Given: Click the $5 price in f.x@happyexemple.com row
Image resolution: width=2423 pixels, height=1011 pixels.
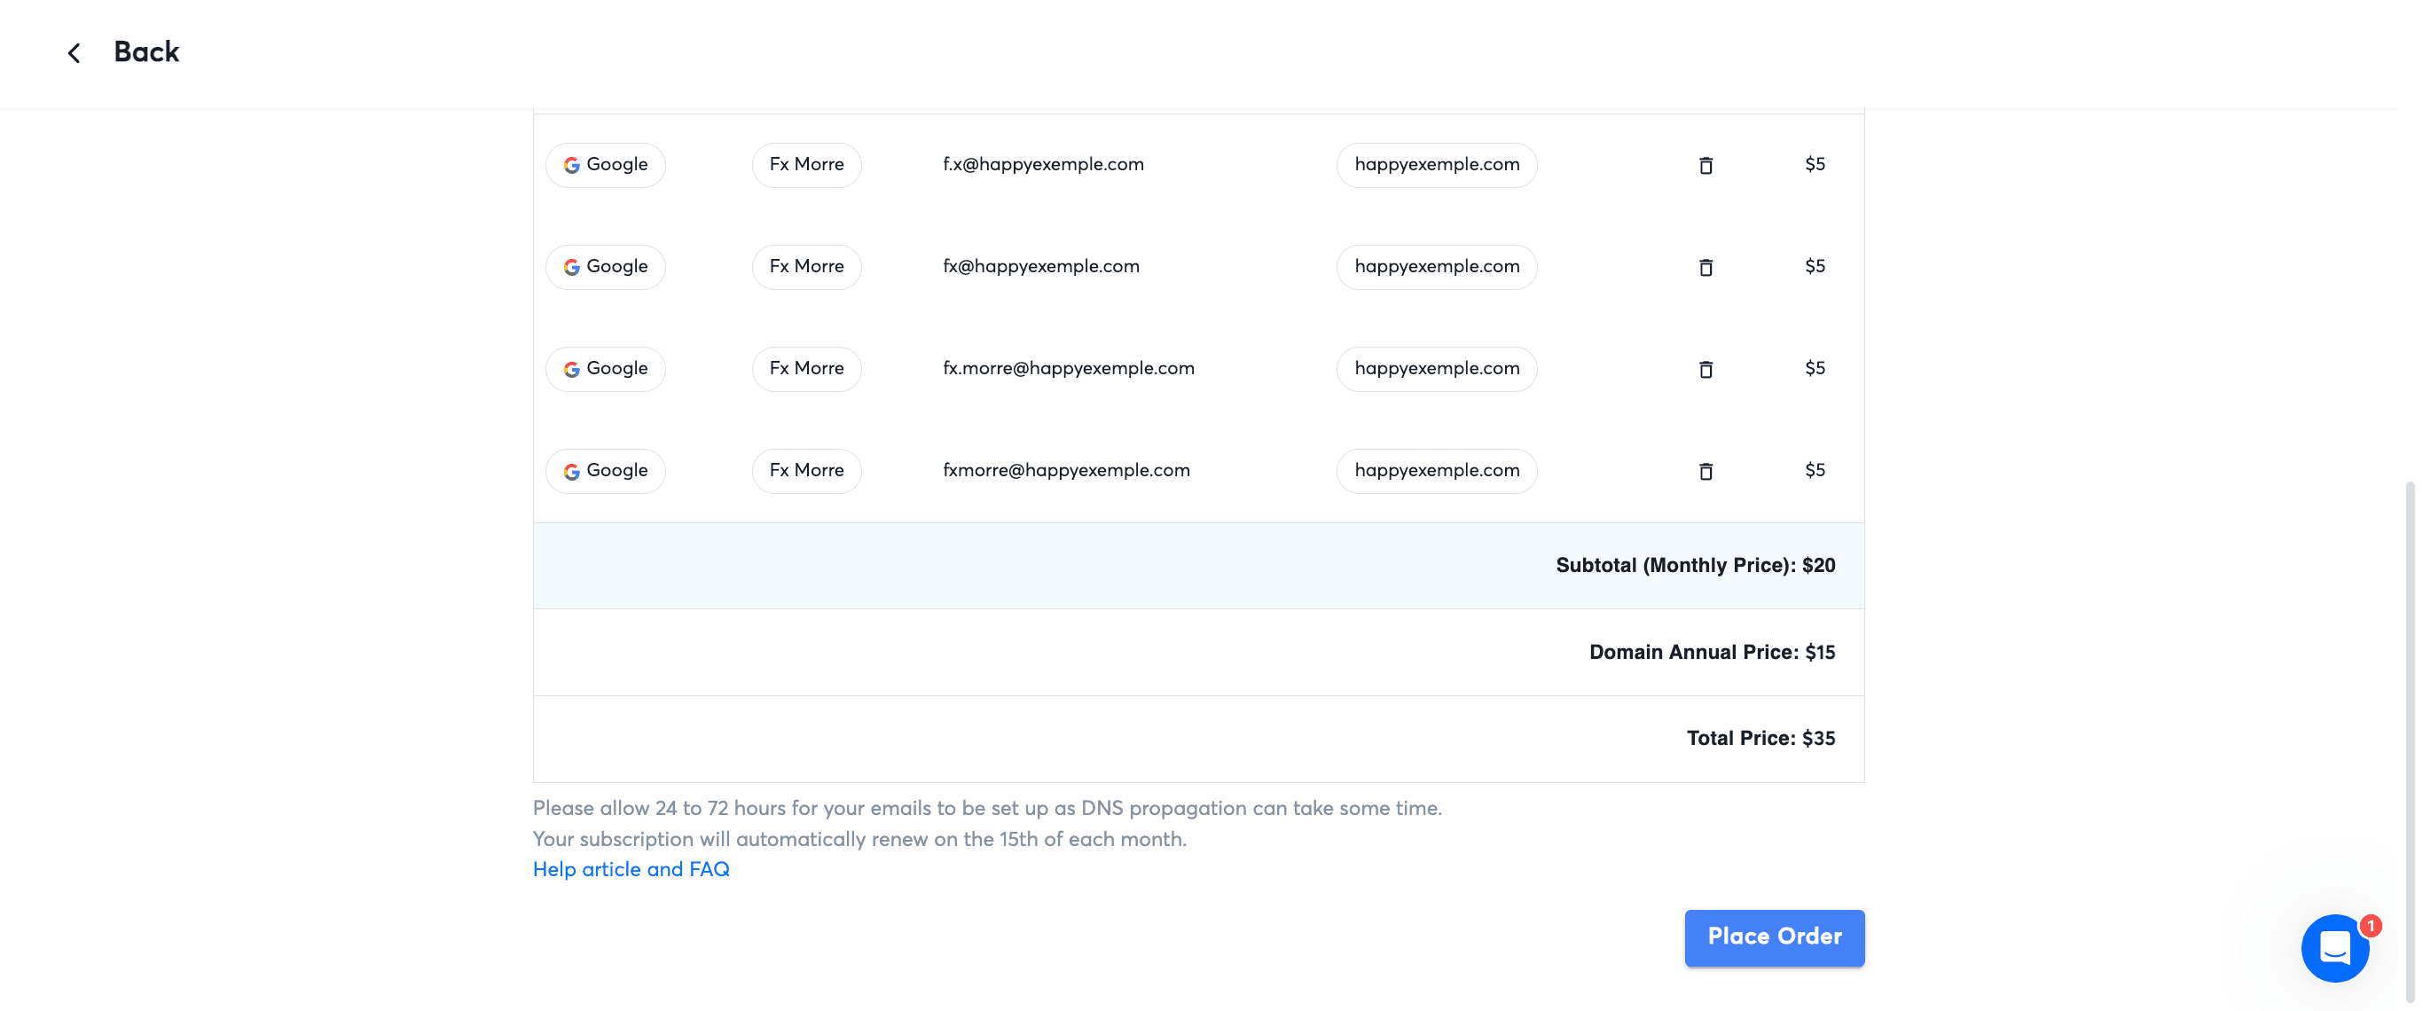Looking at the screenshot, I should pos(1815,165).
